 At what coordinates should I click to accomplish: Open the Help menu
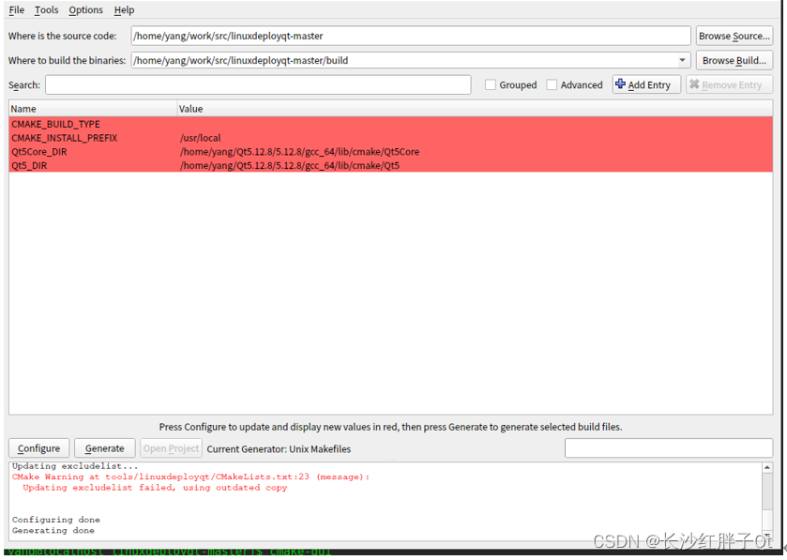click(124, 9)
